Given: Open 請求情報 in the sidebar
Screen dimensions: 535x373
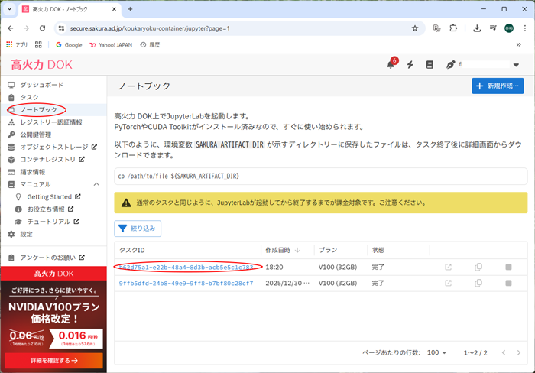Looking at the screenshot, I should point(32,172).
